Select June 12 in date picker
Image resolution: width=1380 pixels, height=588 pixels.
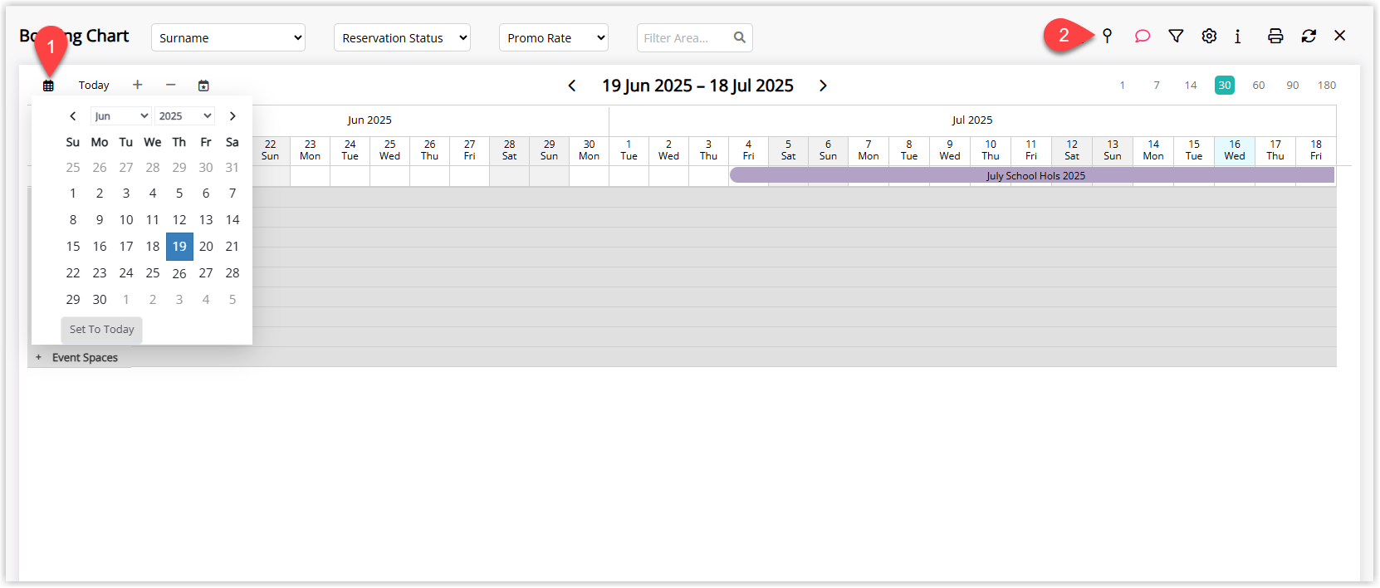click(179, 220)
